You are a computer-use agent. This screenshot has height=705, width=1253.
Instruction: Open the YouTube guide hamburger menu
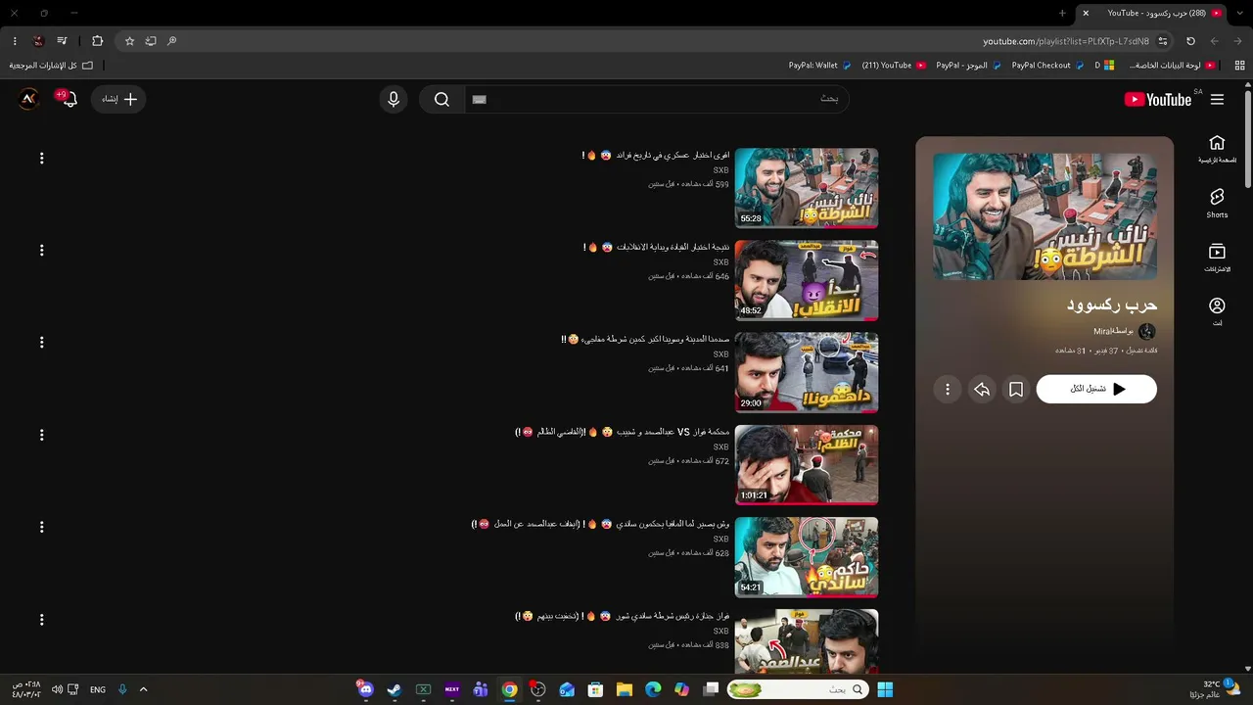point(1217,99)
